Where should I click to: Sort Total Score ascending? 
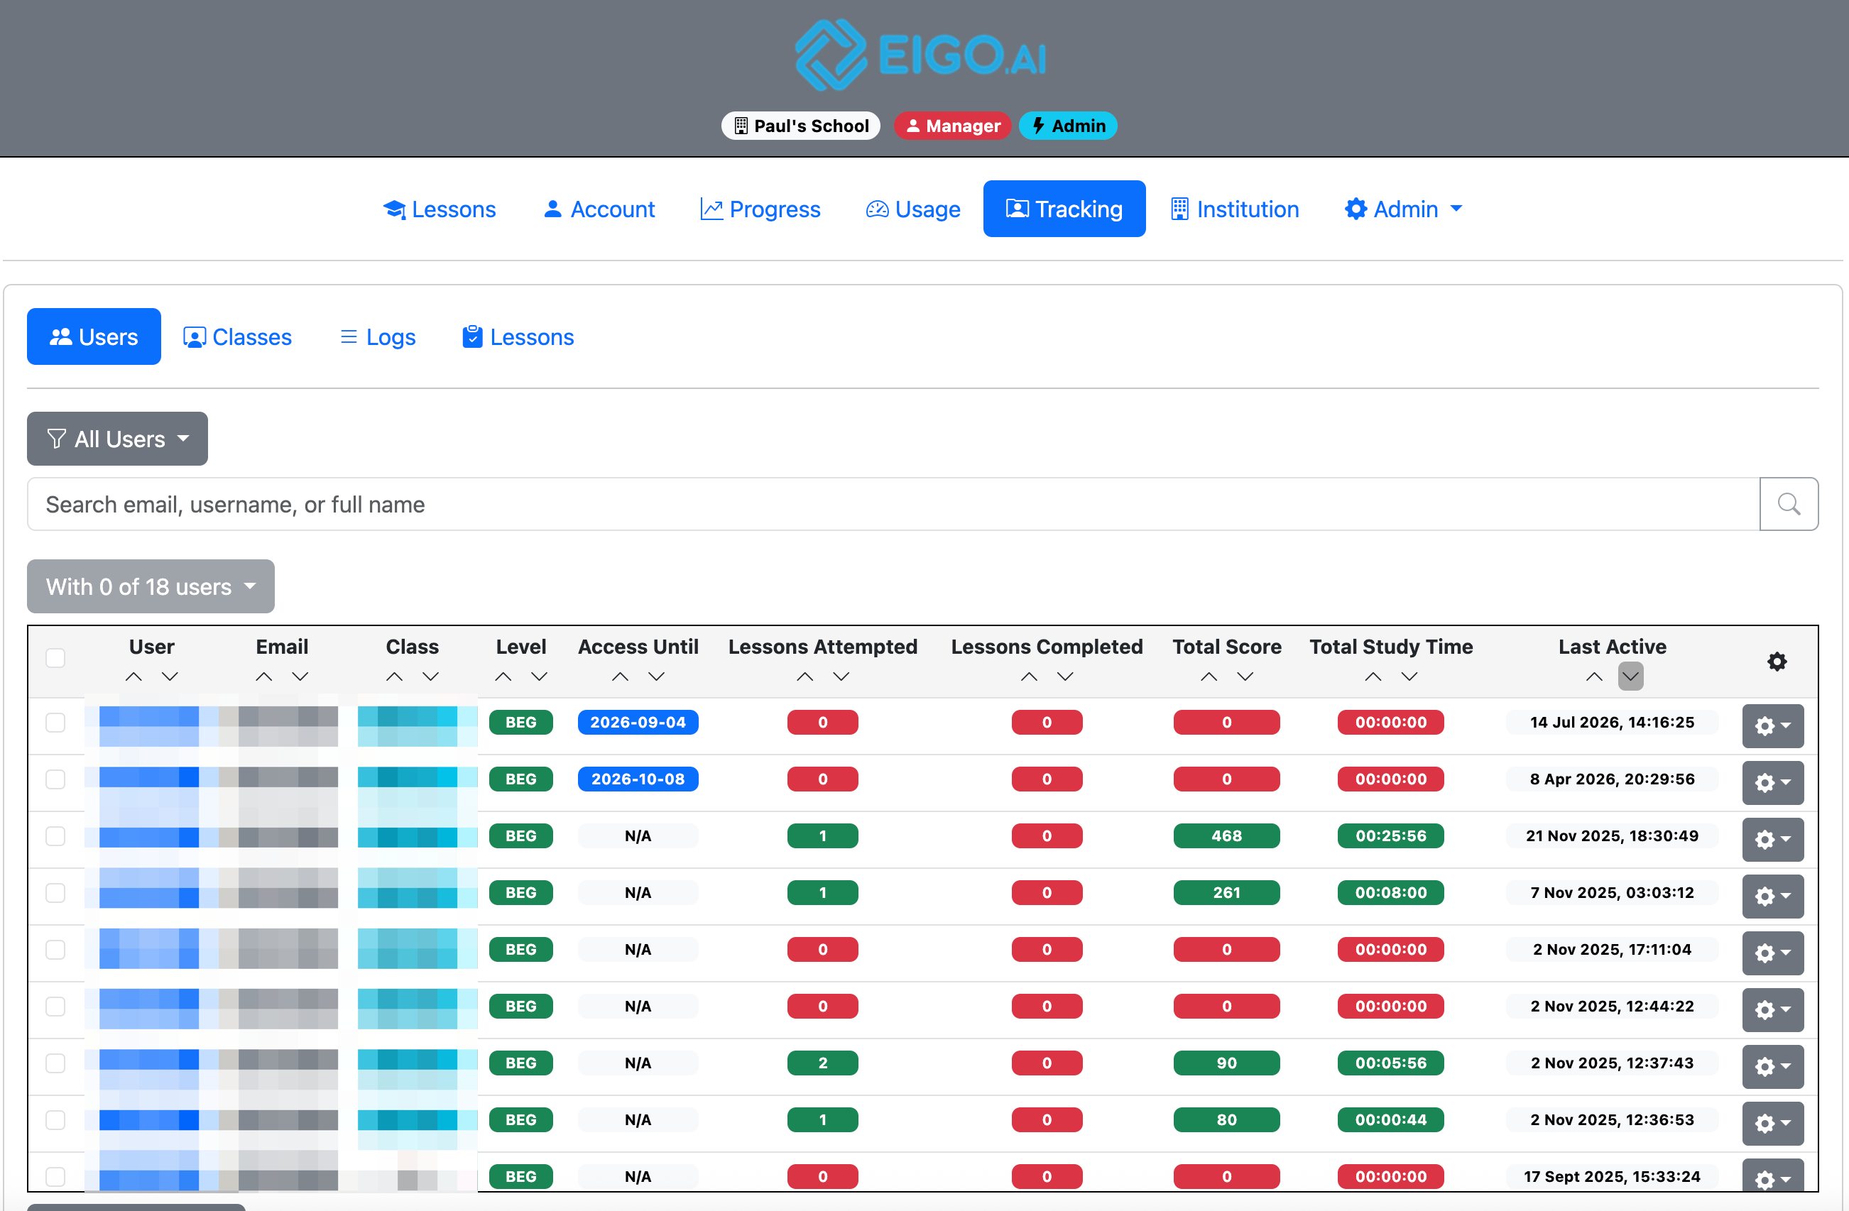click(1209, 676)
